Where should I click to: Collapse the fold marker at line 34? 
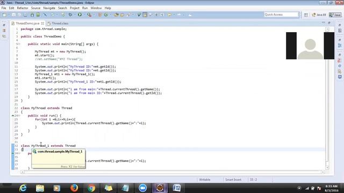tap(19, 153)
